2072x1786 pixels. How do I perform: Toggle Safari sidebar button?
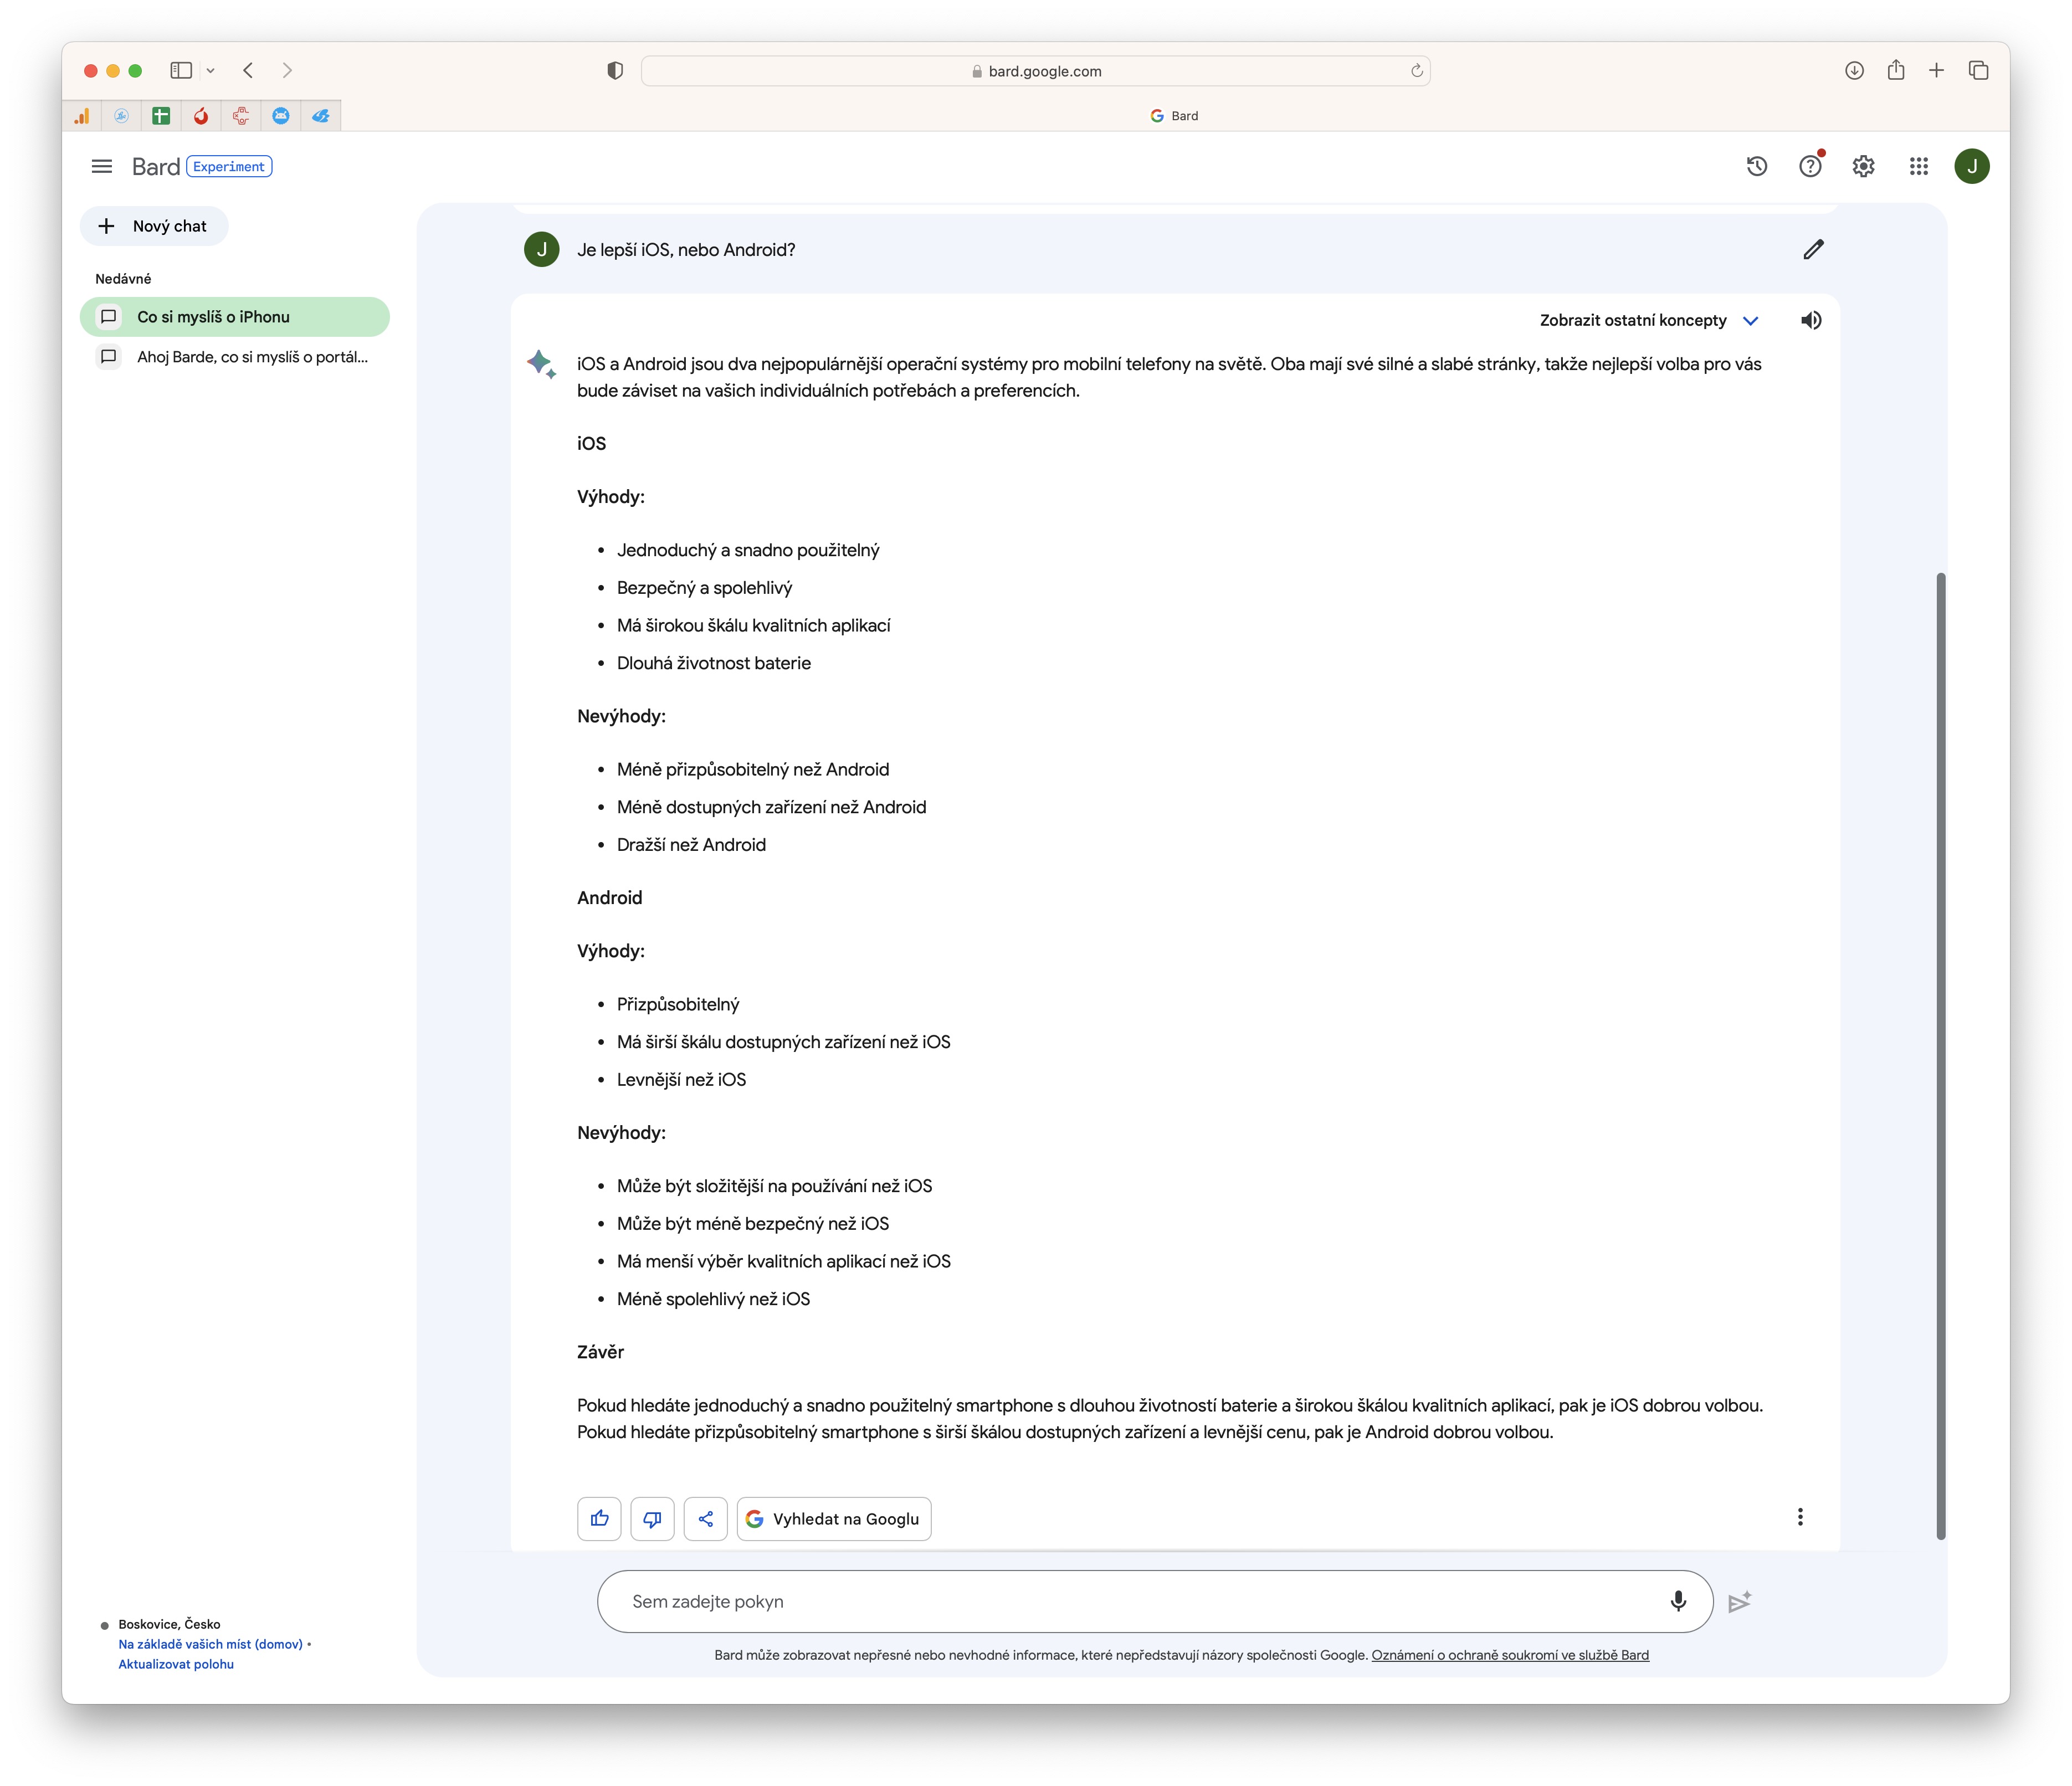[181, 70]
